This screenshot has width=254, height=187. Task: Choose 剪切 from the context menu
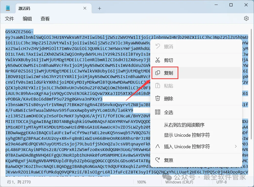click(196, 60)
